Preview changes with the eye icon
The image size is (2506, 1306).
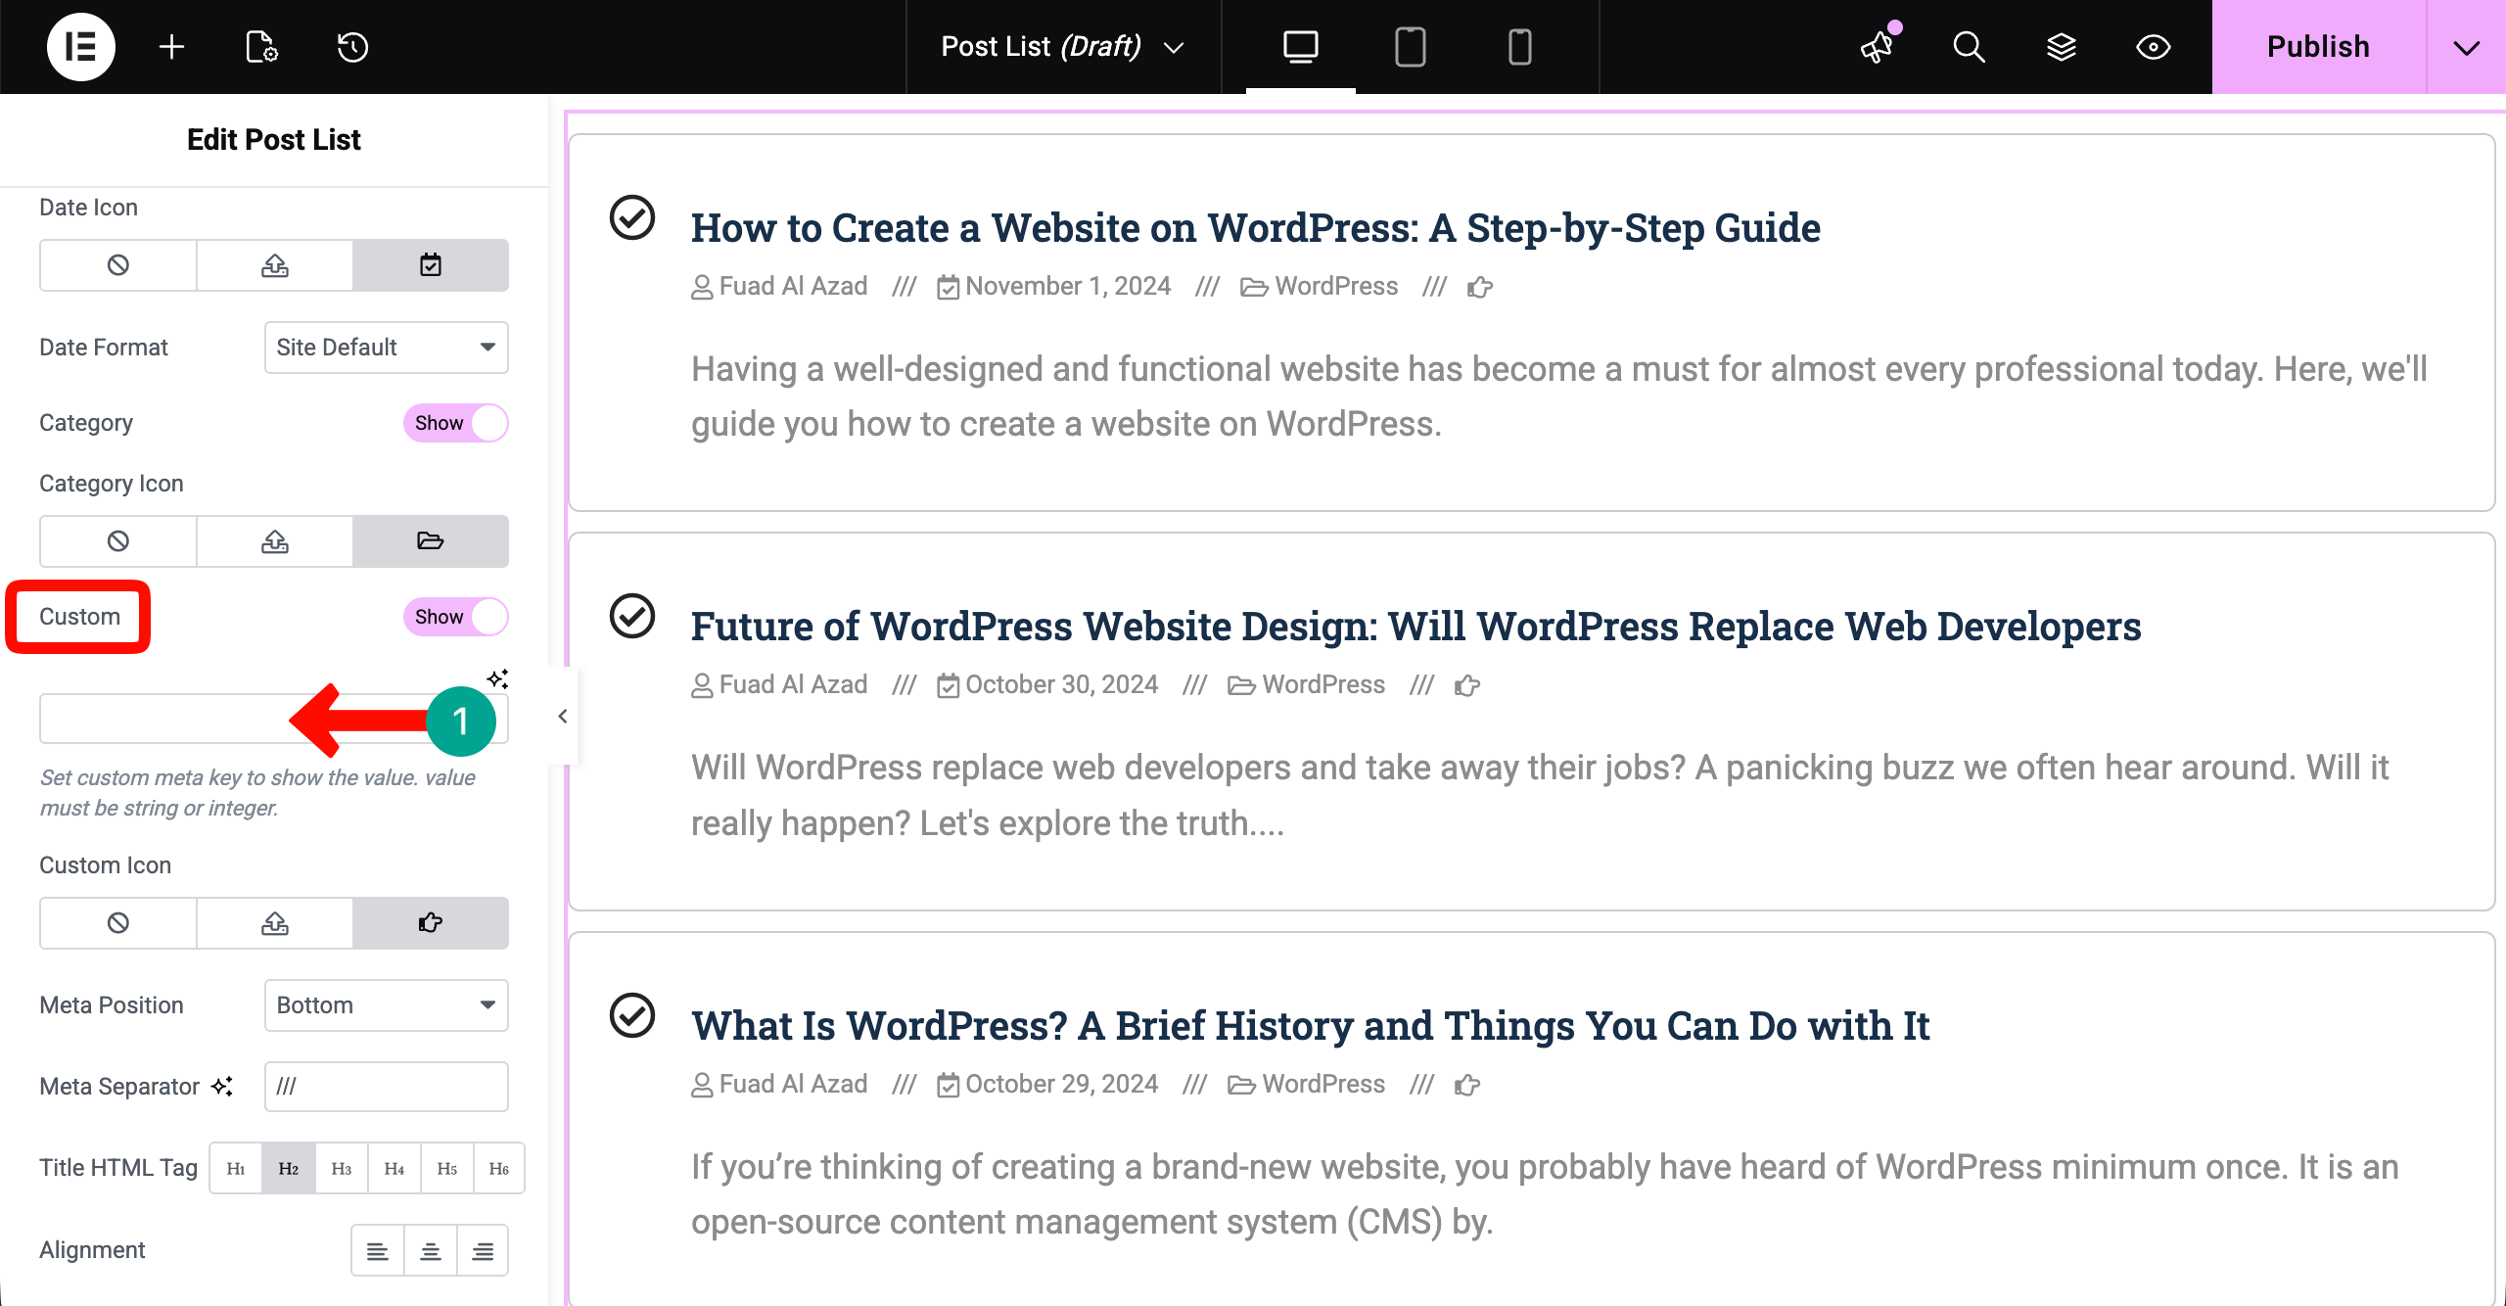point(2153,46)
